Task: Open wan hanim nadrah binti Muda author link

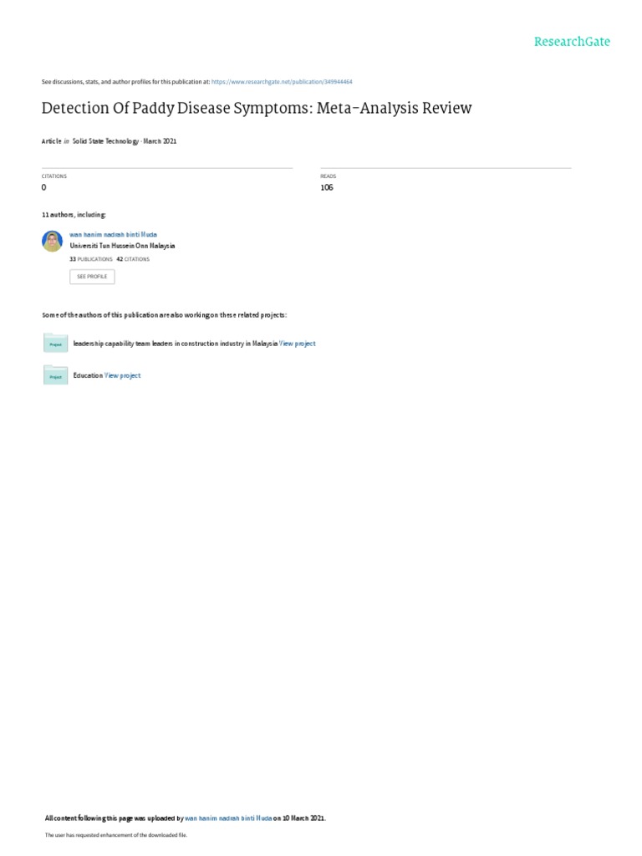Action: pyautogui.click(x=113, y=234)
